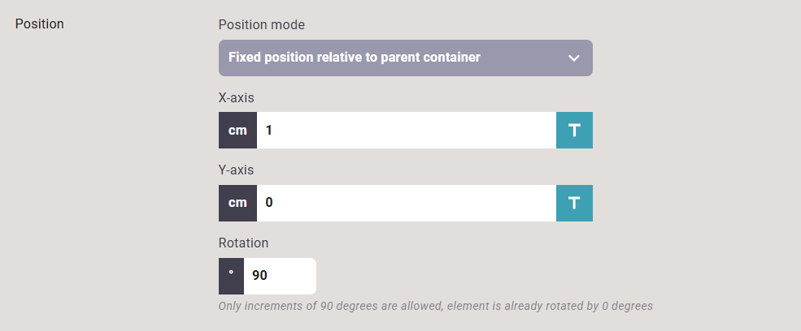This screenshot has height=331, width=801.
Task: Focus the X-axis value input field
Action: 407,131
